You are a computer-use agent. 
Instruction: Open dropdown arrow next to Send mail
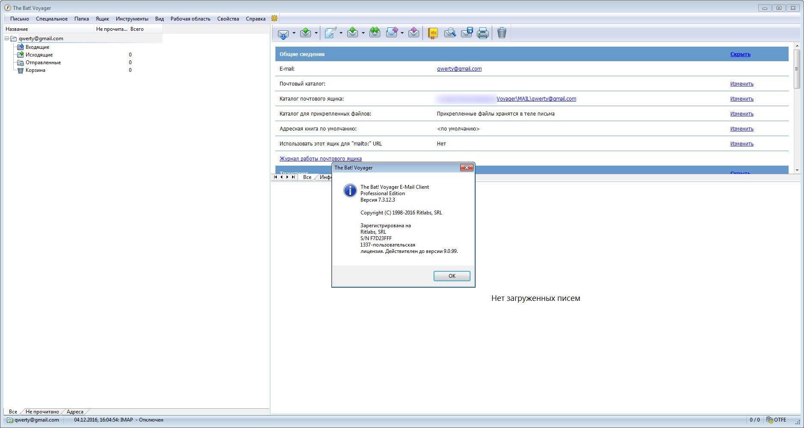pos(316,33)
